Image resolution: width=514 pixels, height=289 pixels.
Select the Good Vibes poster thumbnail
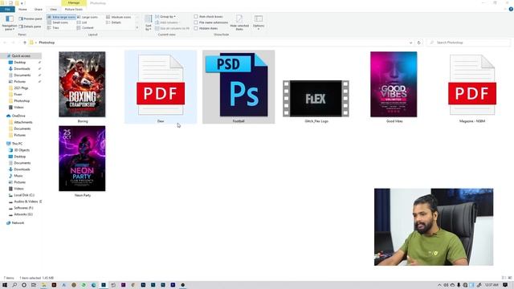pyautogui.click(x=394, y=84)
